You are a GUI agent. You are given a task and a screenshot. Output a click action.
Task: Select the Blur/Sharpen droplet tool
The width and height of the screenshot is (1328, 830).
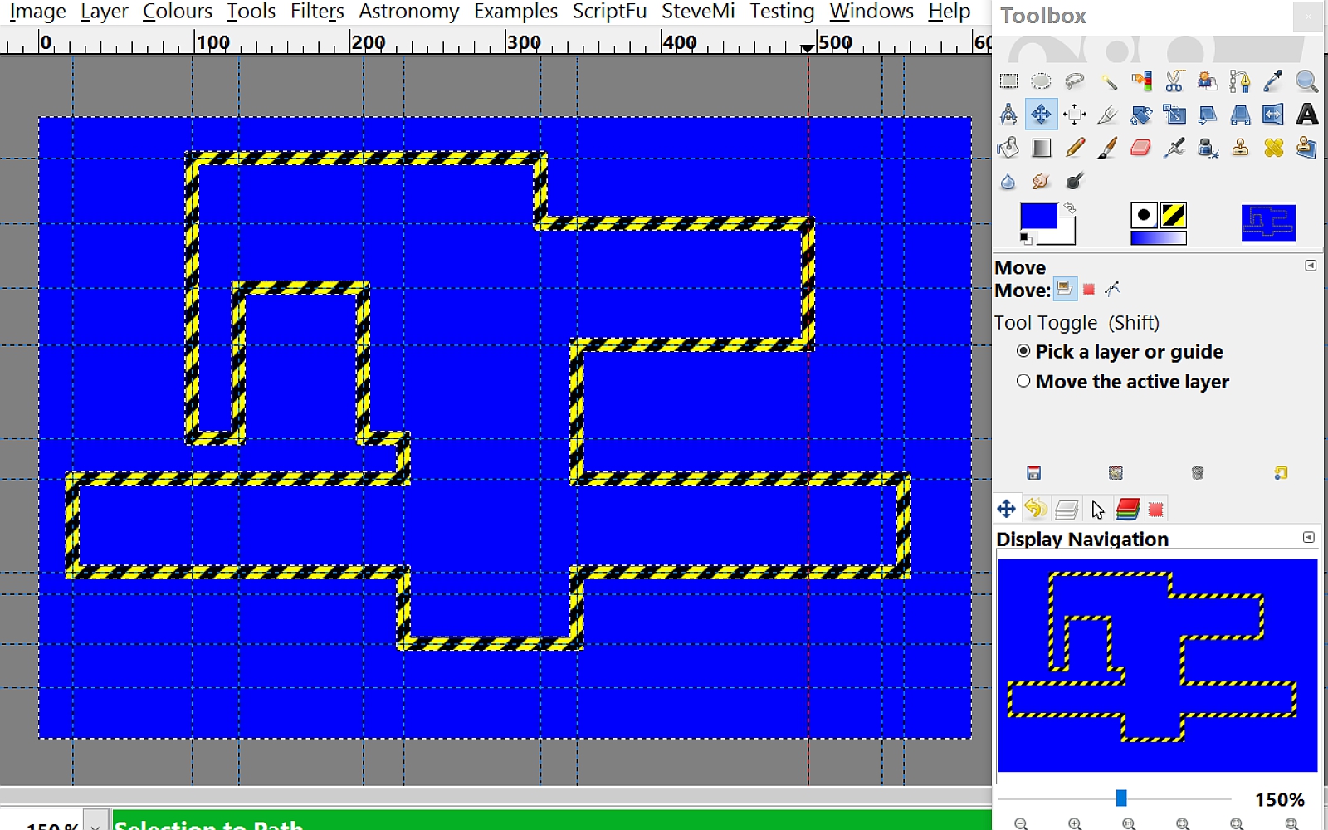(1008, 181)
